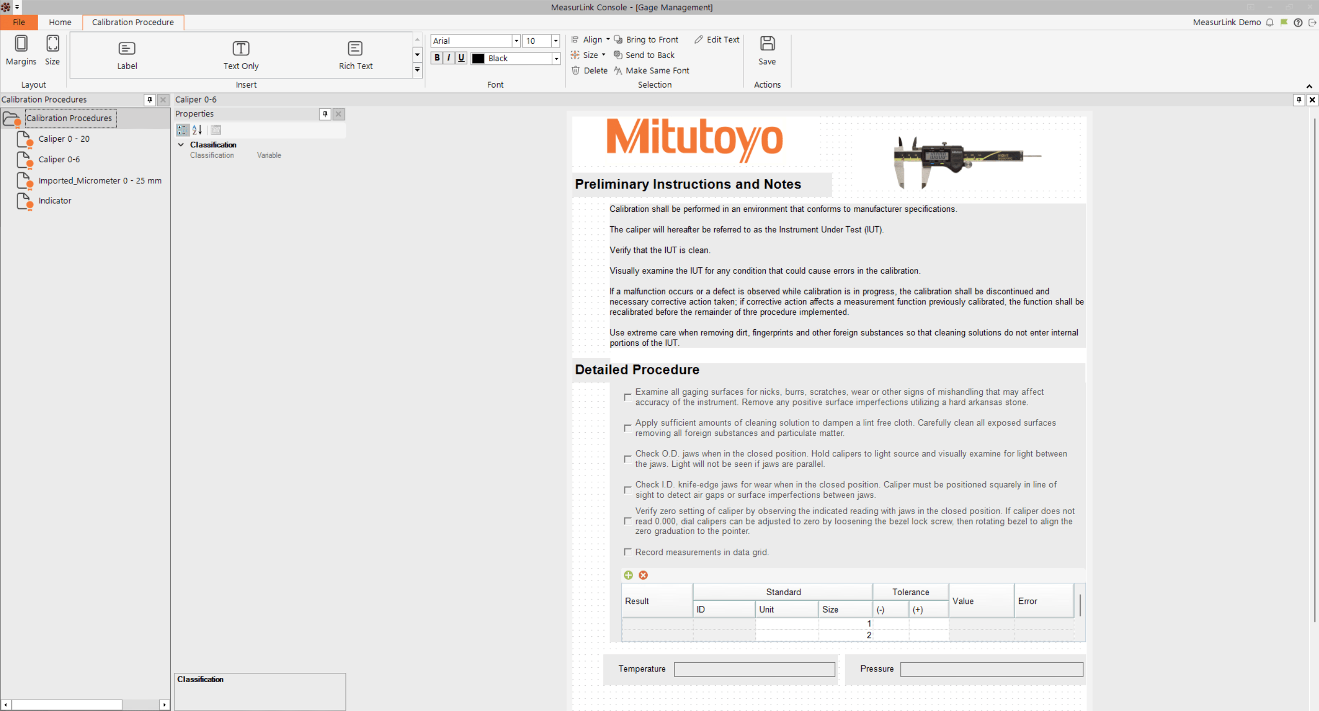Click Send to Back
Screen dimensions: 1319x711
[x=644, y=55]
